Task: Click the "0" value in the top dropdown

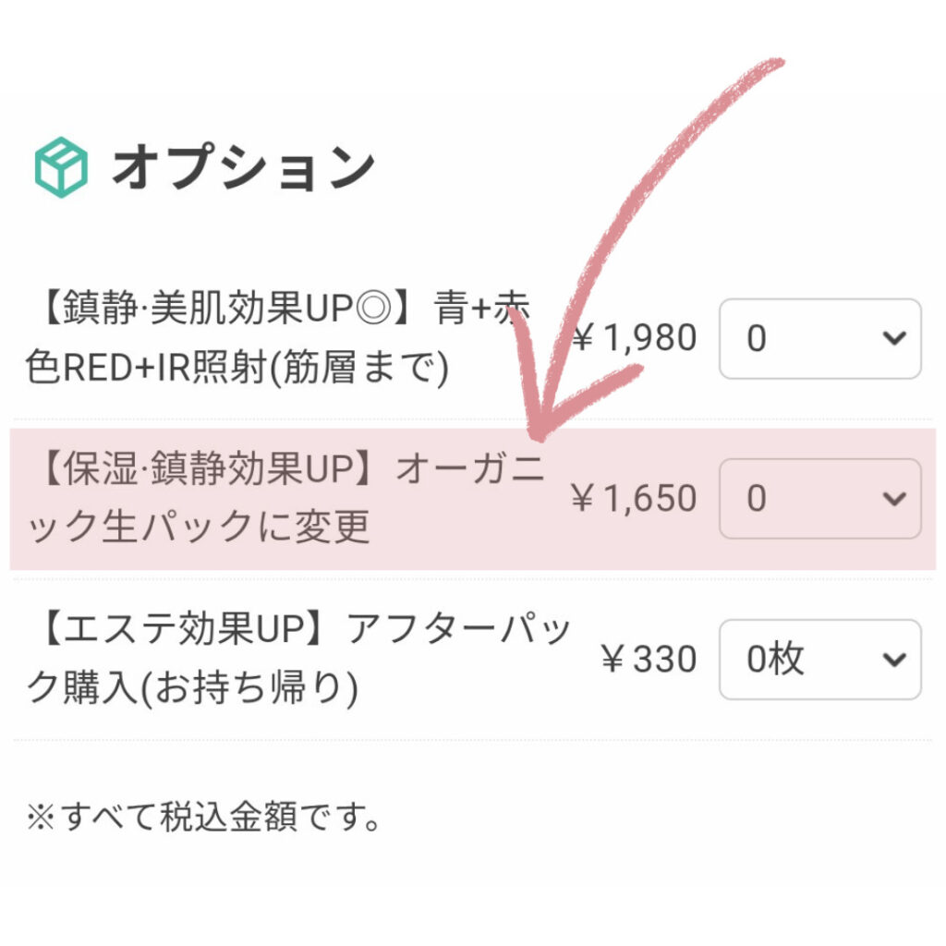Action: click(757, 339)
